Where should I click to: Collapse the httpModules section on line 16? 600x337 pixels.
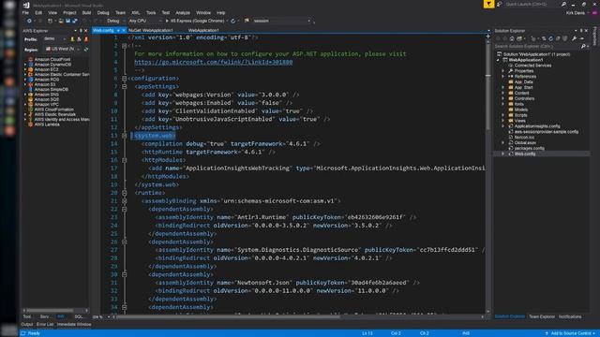pos(125,160)
